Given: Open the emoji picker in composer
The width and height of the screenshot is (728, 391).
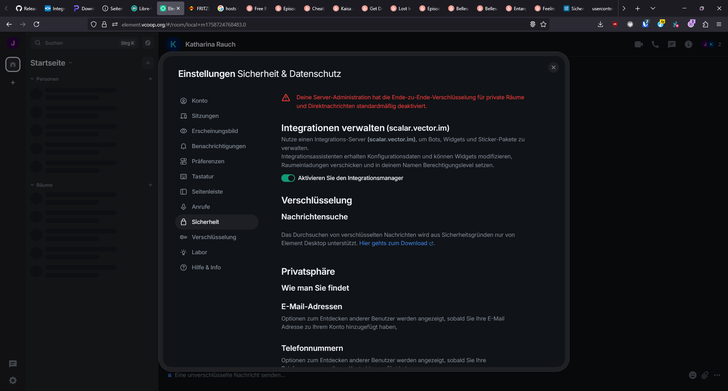Looking at the screenshot, I should point(692,375).
